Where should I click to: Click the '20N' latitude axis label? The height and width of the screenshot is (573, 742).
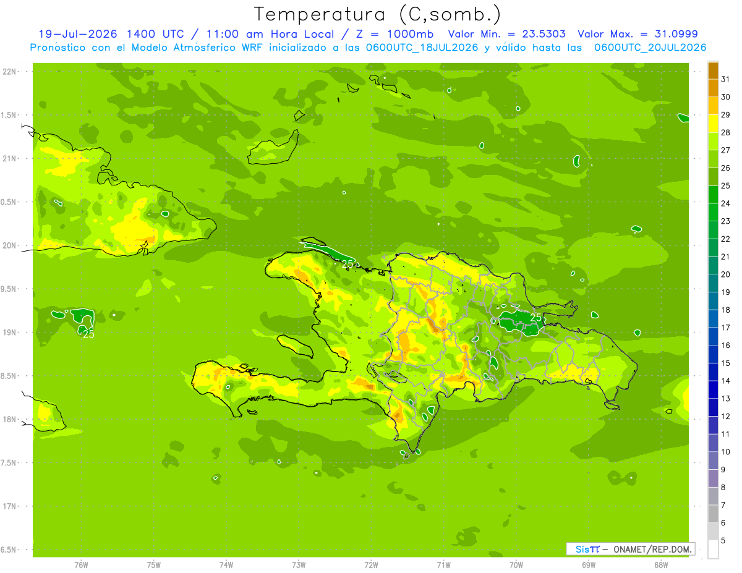[11, 245]
